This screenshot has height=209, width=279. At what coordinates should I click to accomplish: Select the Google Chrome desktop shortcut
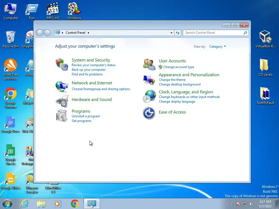(11, 98)
